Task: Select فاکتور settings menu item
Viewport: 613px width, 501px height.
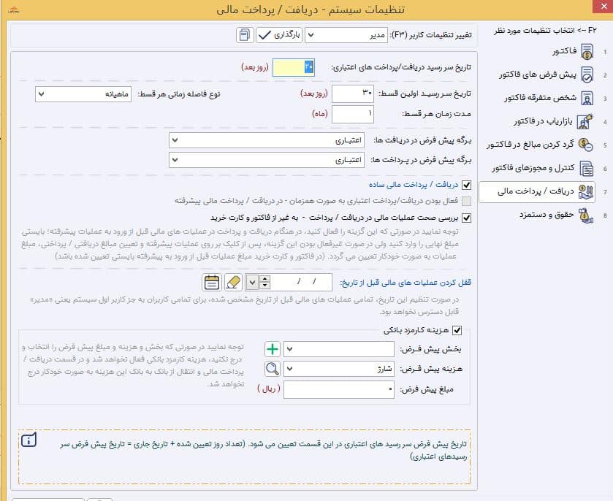Action: pos(565,51)
